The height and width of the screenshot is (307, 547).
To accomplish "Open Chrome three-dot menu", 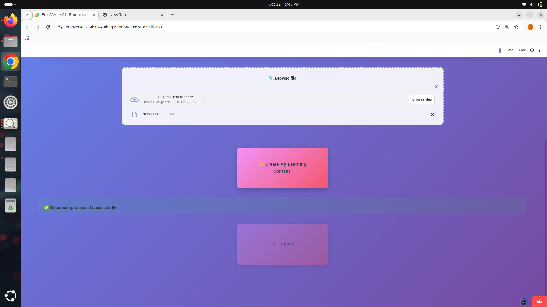I will pyautogui.click(x=540, y=27).
